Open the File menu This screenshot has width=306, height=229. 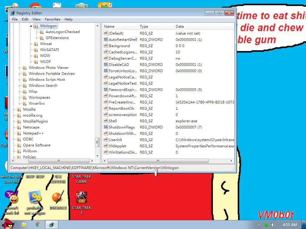pyautogui.click(x=15, y=19)
